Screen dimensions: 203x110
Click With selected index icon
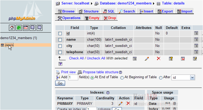tap(195, 59)
